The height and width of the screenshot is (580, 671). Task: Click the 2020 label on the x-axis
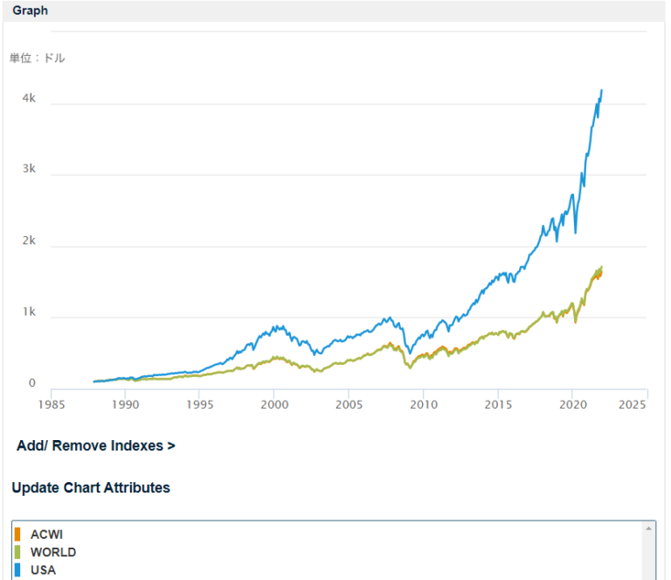pos(571,405)
